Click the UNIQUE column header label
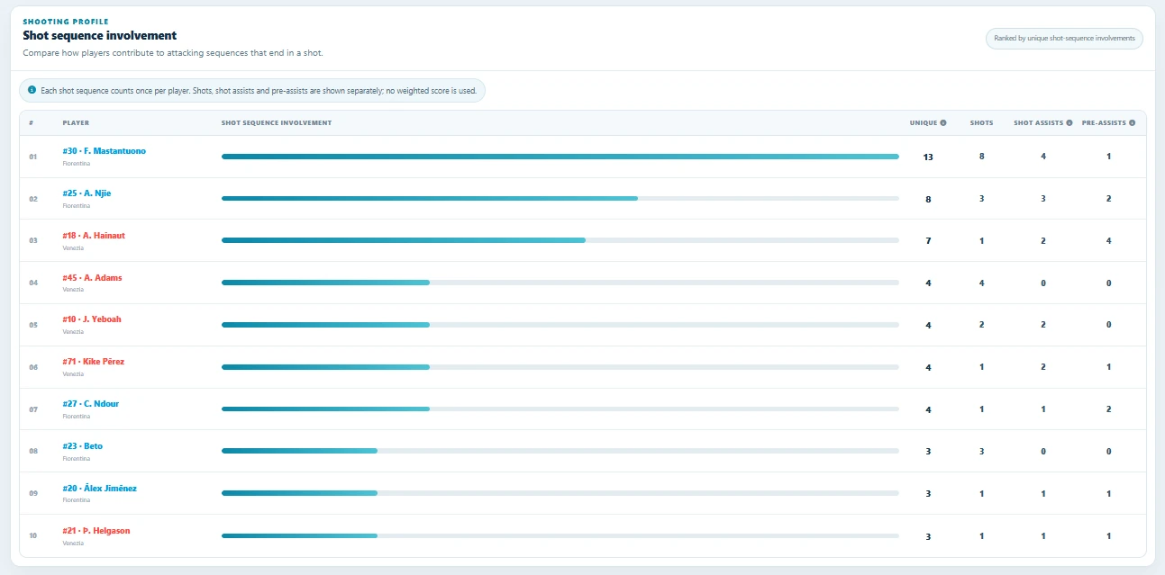Image resolution: width=1165 pixels, height=575 pixels. 924,122
